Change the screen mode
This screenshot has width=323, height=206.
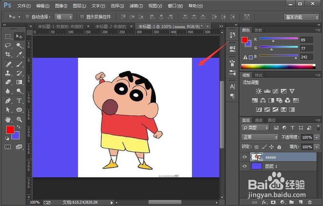19,147
